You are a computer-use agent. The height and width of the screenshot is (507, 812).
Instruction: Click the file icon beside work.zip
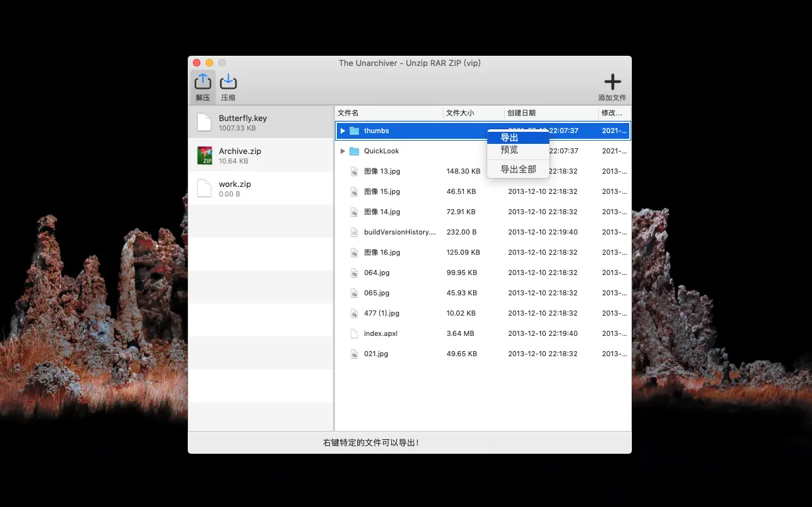point(204,188)
